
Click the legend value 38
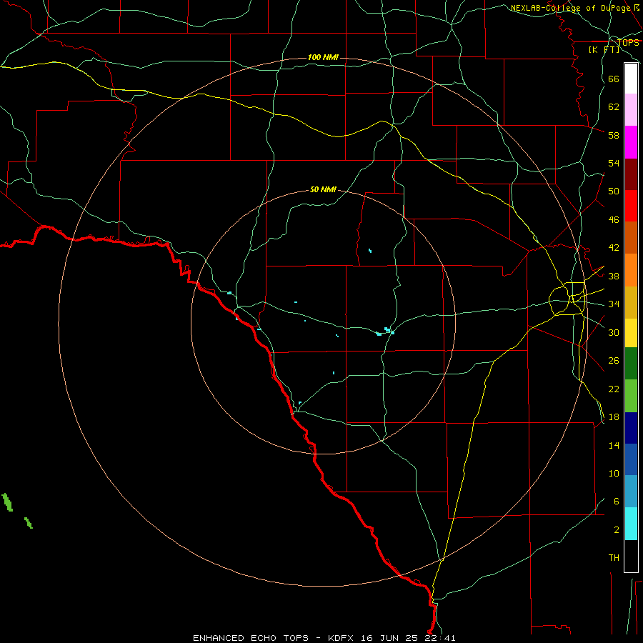pos(614,276)
